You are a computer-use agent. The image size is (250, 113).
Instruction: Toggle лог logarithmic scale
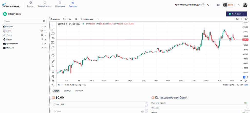pyautogui.click(x=242, y=85)
